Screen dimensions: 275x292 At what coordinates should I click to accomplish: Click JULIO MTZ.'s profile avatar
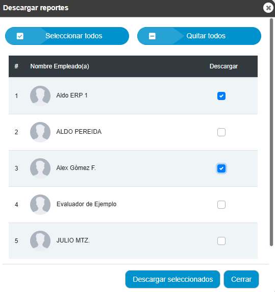(x=40, y=241)
